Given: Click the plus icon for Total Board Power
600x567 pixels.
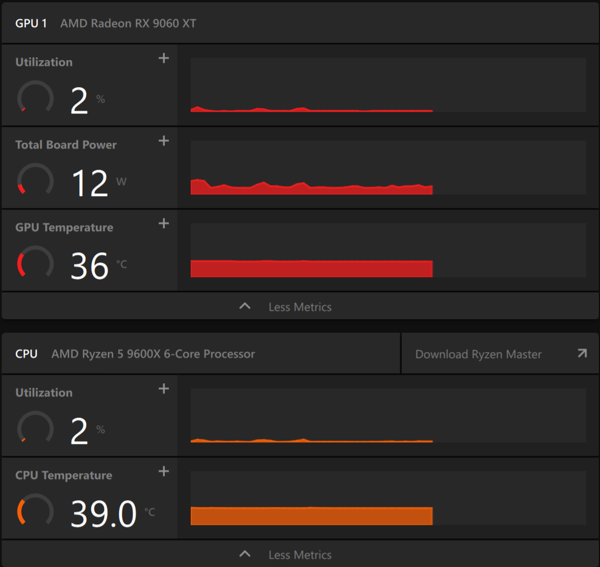Looking at the screenshot, I should point(164,140).
